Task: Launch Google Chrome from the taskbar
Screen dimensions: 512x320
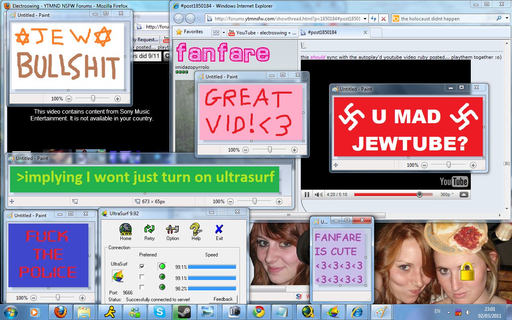Action: click(258, 312)
